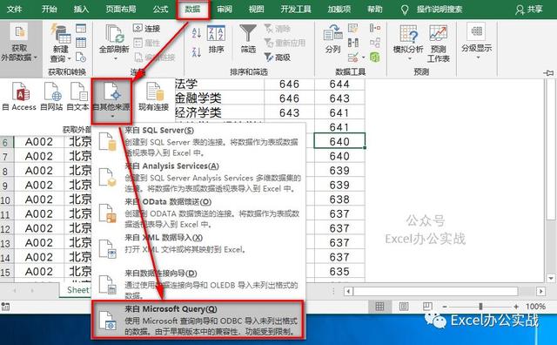The image size is (557, 345).
Task: Select the cell containing 法学
Action: 219,85
